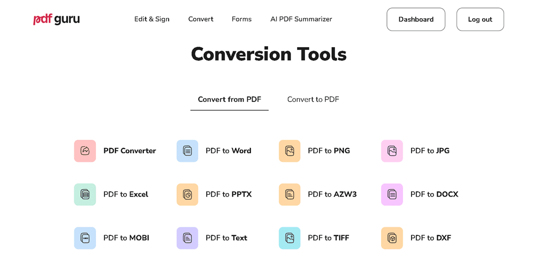Open the green PDF to Excel icon
Viewport: 540px width, 262px height.
85,194
